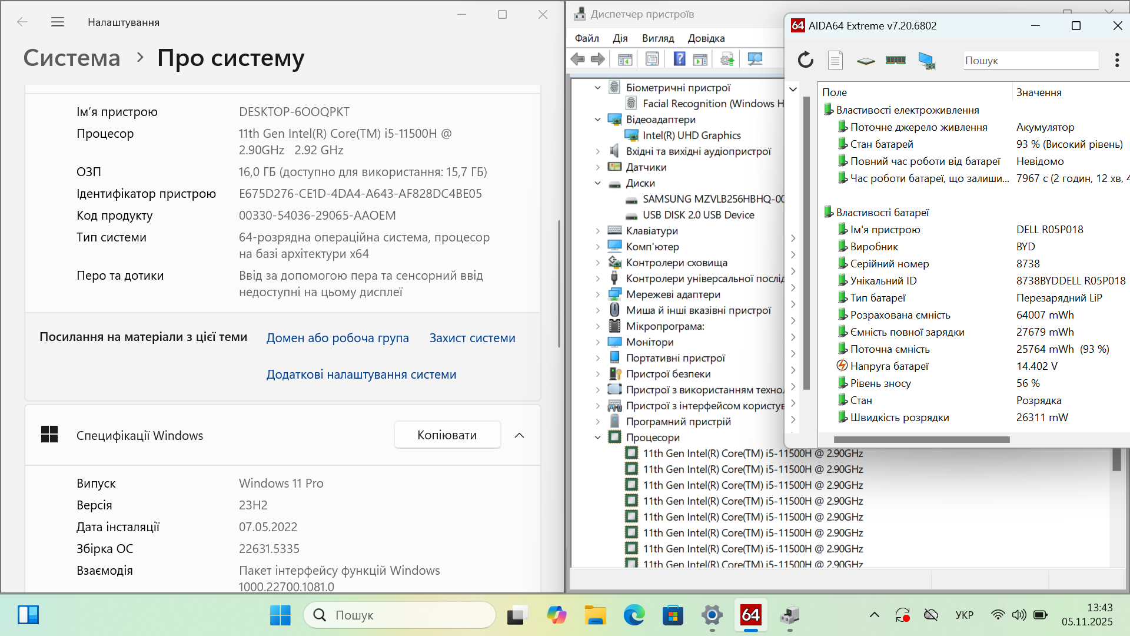Click Device Manager blue help icon
The width and height of the screenshot is (1130, 636).
coord(679,59)
